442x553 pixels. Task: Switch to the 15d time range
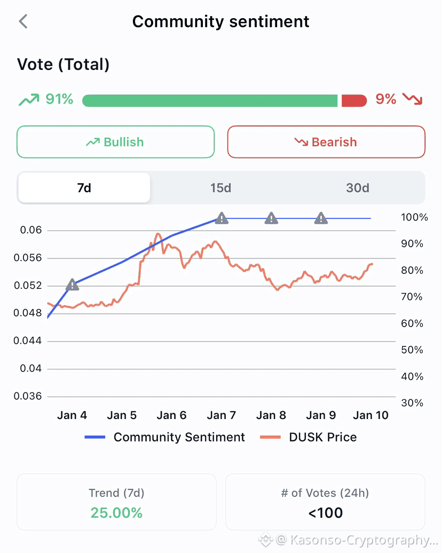220,188
